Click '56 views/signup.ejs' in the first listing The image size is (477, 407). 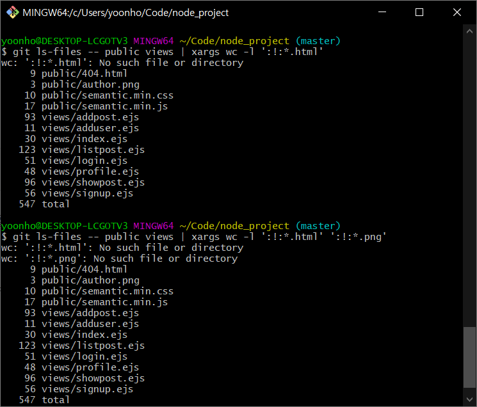click(79, 194)
